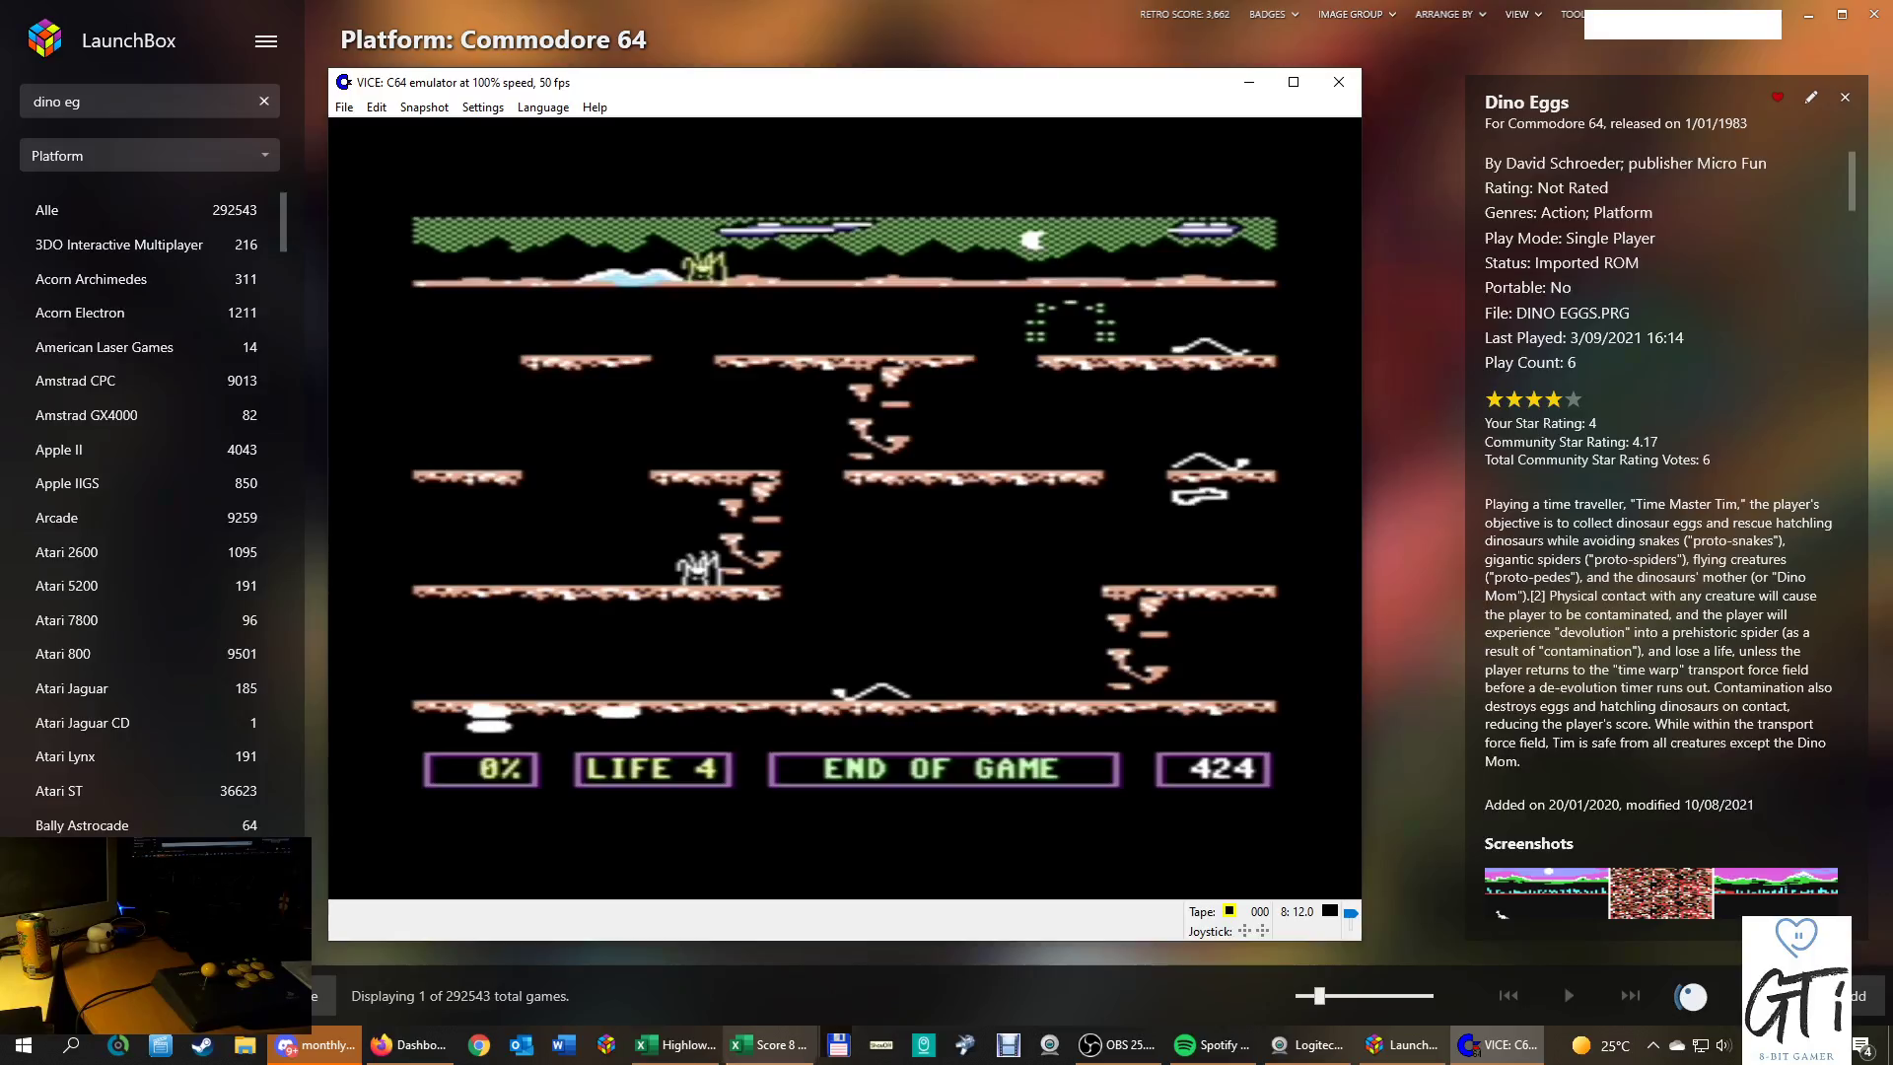Mark Dino Eggs as favorite with heart icon
The height and width of the screenshot is (1065, 1893).
click(1777, 98)
